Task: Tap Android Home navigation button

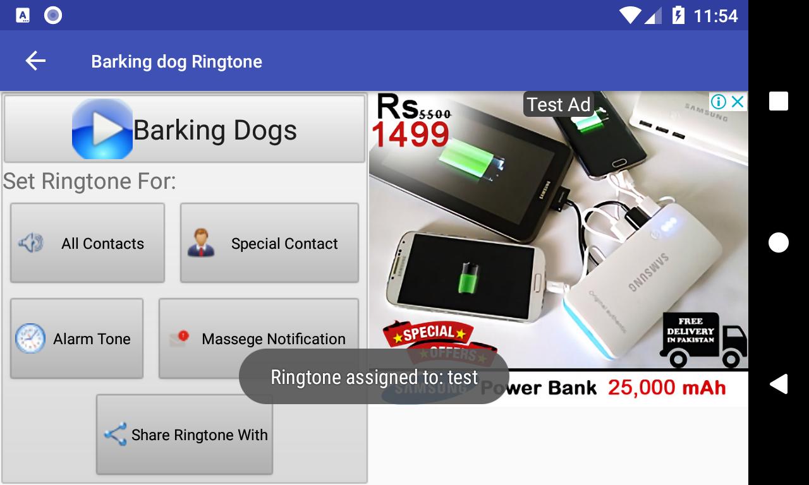Action: point(779,242)
